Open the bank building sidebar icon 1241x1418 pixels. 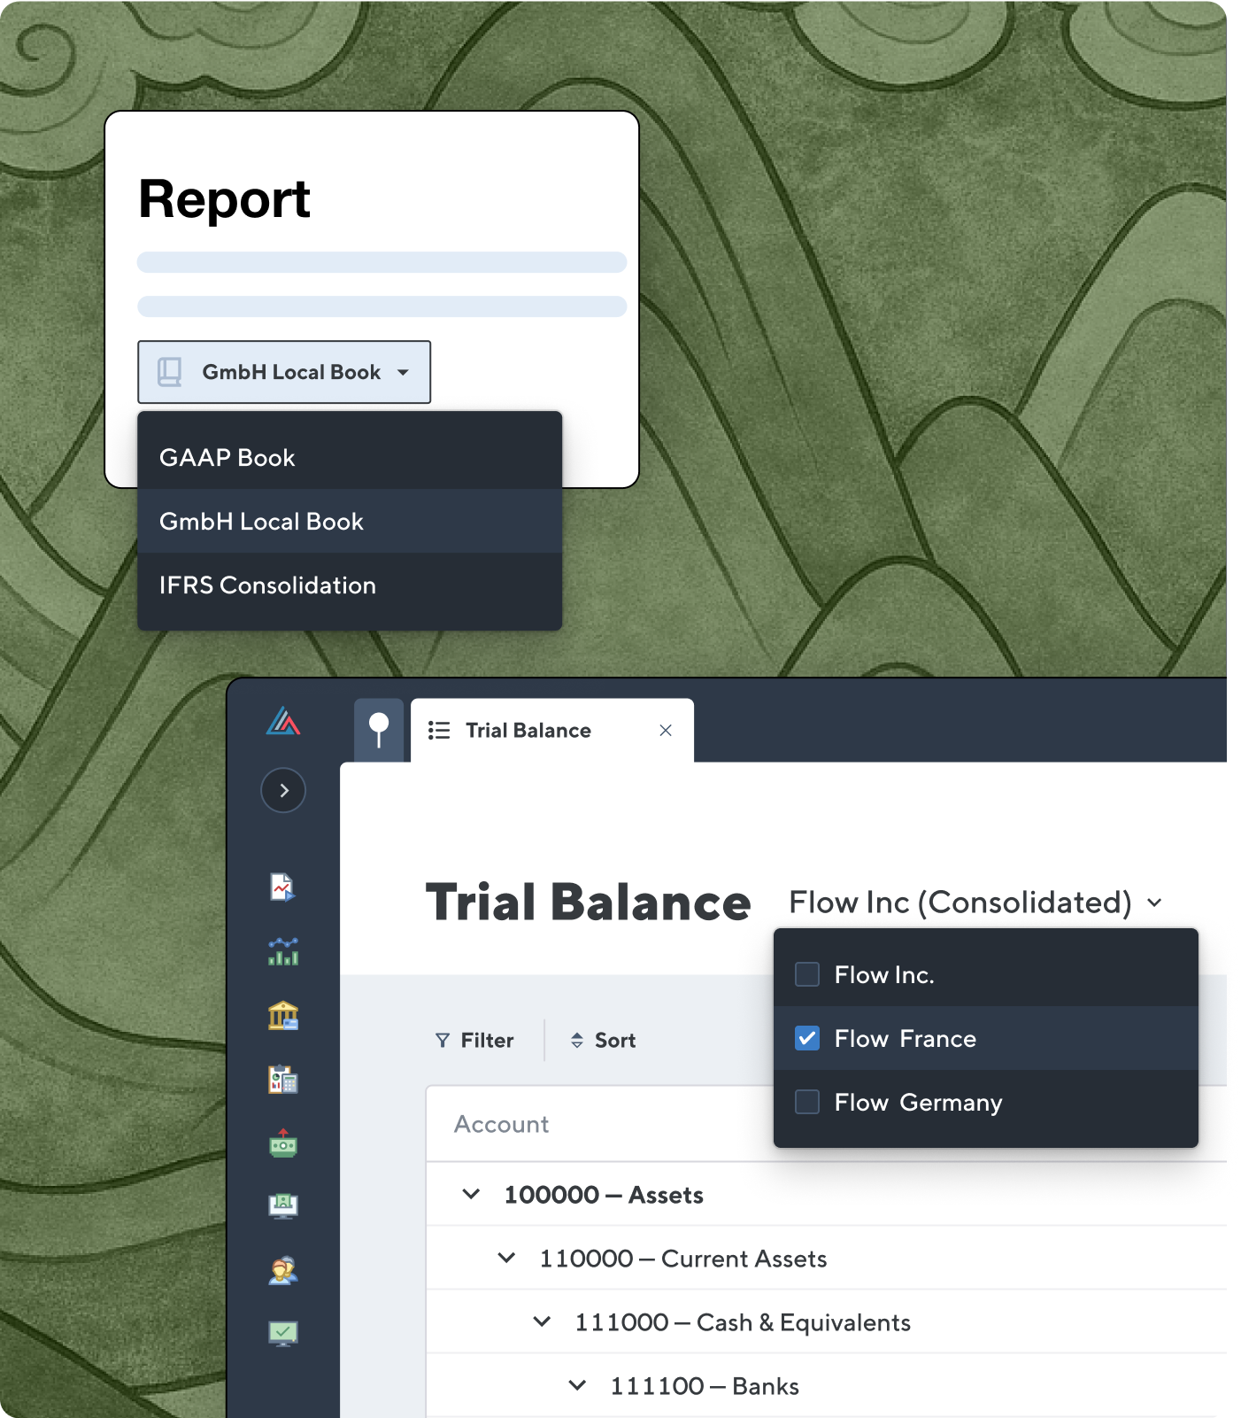[283, 1015]
